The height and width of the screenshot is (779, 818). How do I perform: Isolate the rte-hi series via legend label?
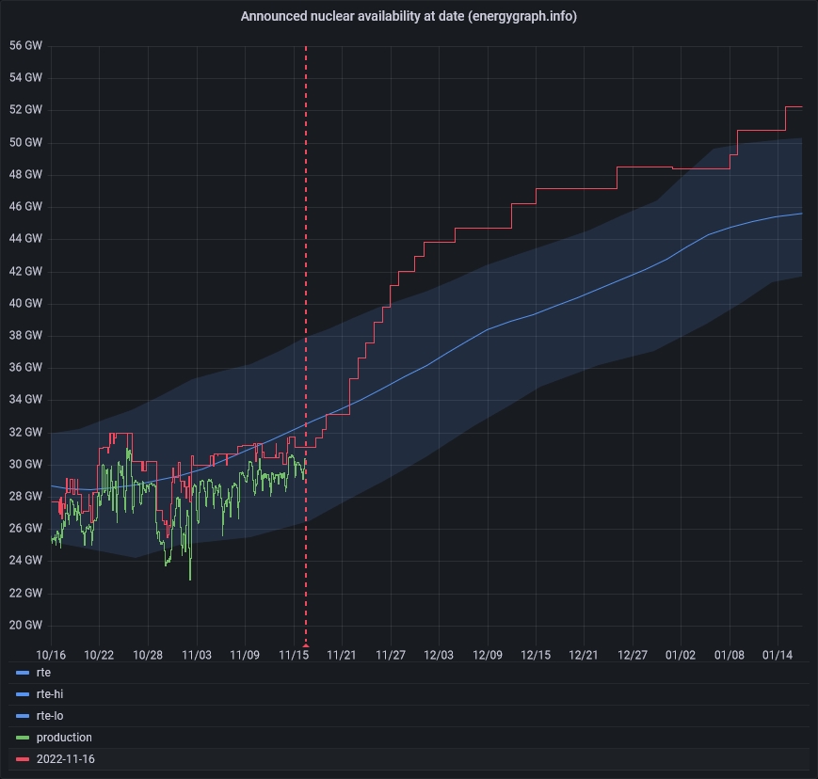point(49,694)
